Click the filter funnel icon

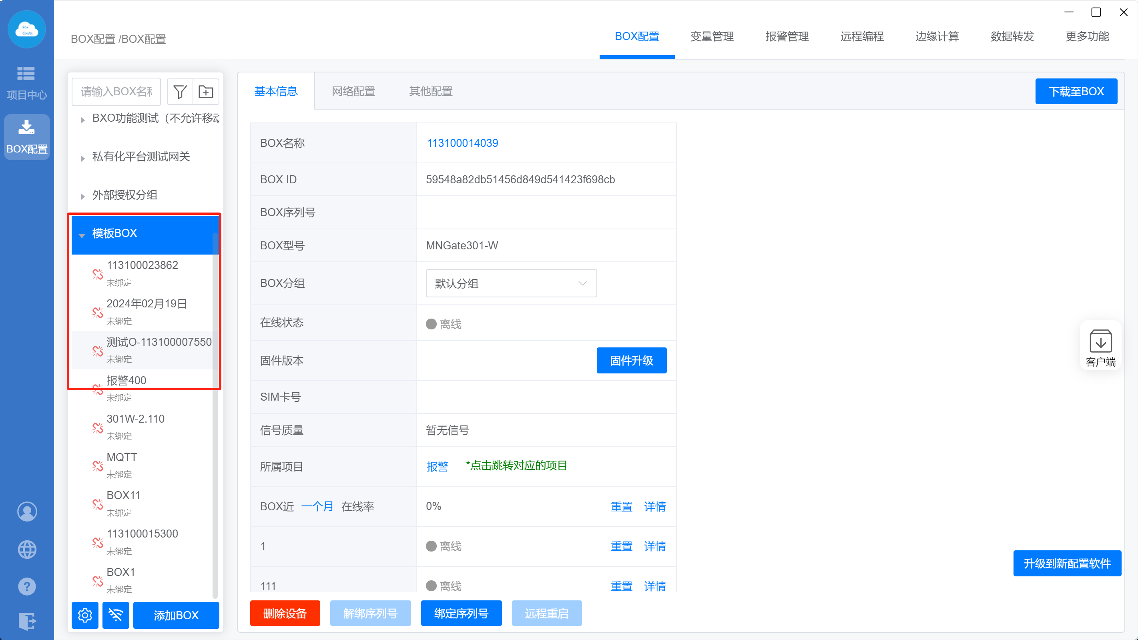tap(180, 91)
